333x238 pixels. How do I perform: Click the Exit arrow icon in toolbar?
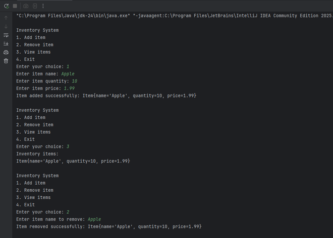coord(35,6)
